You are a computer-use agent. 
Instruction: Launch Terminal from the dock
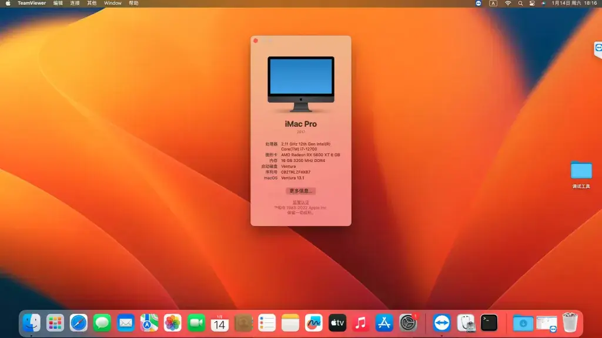tap(489, 323)
